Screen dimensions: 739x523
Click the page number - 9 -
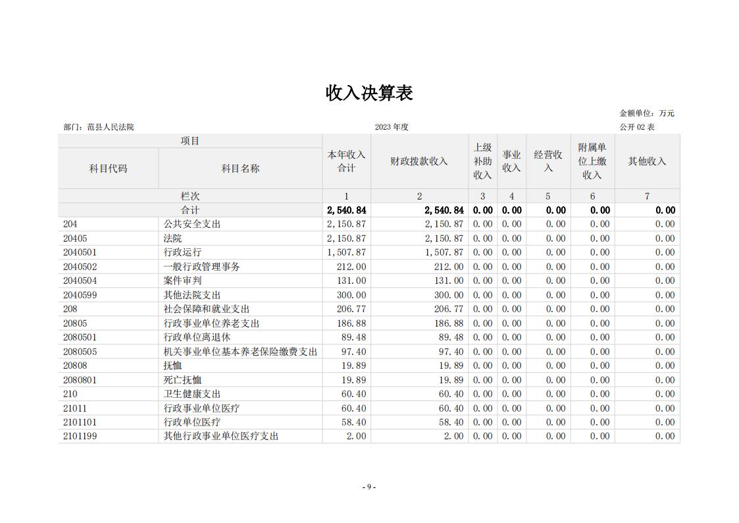click(x=369, y=487)
